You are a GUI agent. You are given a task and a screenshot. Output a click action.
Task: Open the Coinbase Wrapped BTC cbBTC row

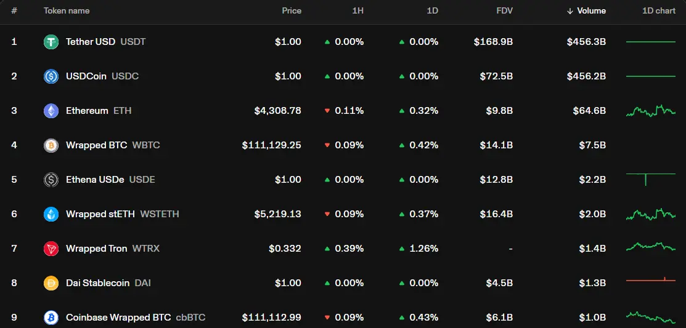[136, 318]
